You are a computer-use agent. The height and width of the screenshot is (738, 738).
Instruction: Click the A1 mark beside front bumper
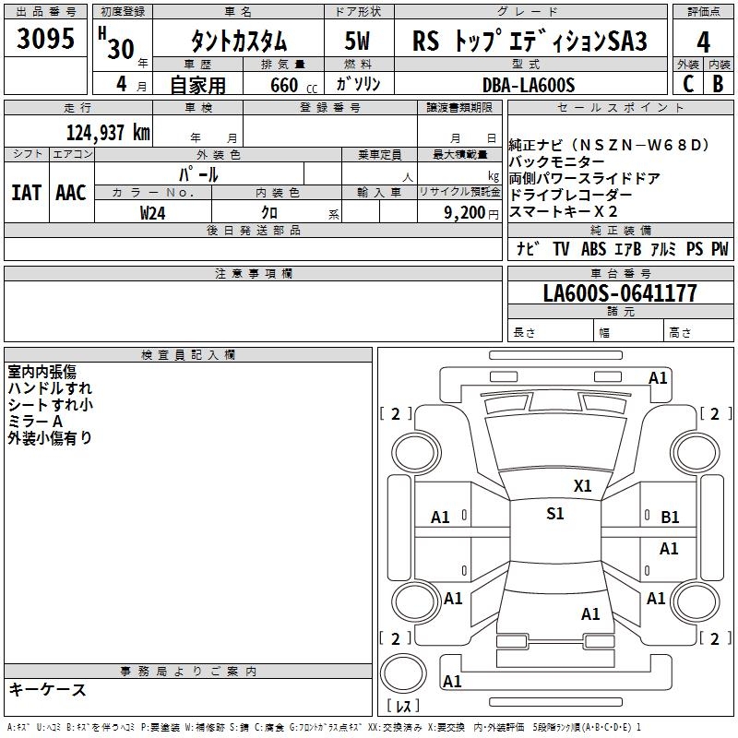[x=658, y=378]
